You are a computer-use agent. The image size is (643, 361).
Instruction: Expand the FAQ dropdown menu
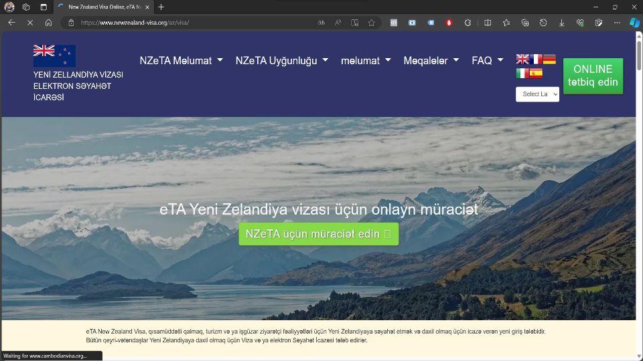click(487, 61)
